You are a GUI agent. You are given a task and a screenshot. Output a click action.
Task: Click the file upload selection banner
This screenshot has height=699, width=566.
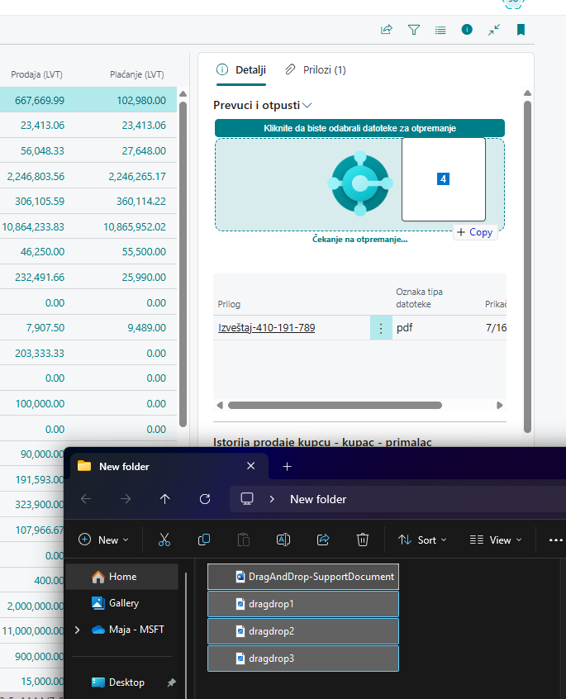pos(359,128)
